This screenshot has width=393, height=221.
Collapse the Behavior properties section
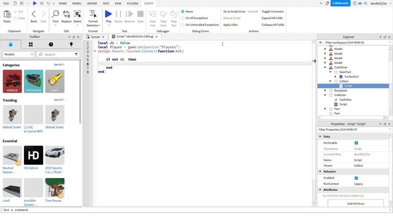coord(320,172)
